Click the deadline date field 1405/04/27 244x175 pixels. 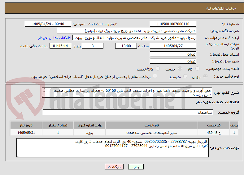pos(173,46)
